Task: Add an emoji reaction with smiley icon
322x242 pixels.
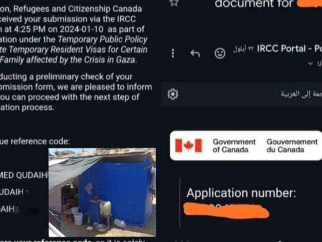Action: (220, 53)
